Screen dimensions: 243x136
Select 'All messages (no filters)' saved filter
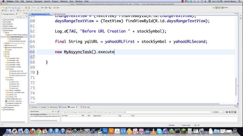pyautogui.click(x=45, y=114)
